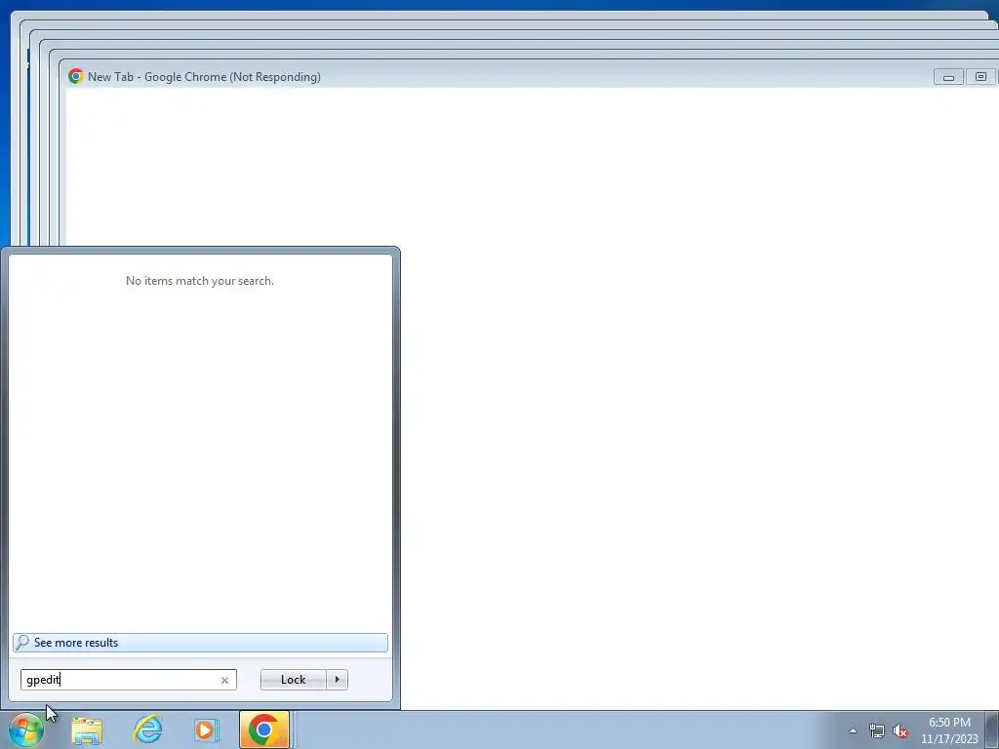Click the magnifier icon beside See more results
Image resolution: width=999 pixels, height=749 pixels.
pyautogui.click(x=22, y=642)
